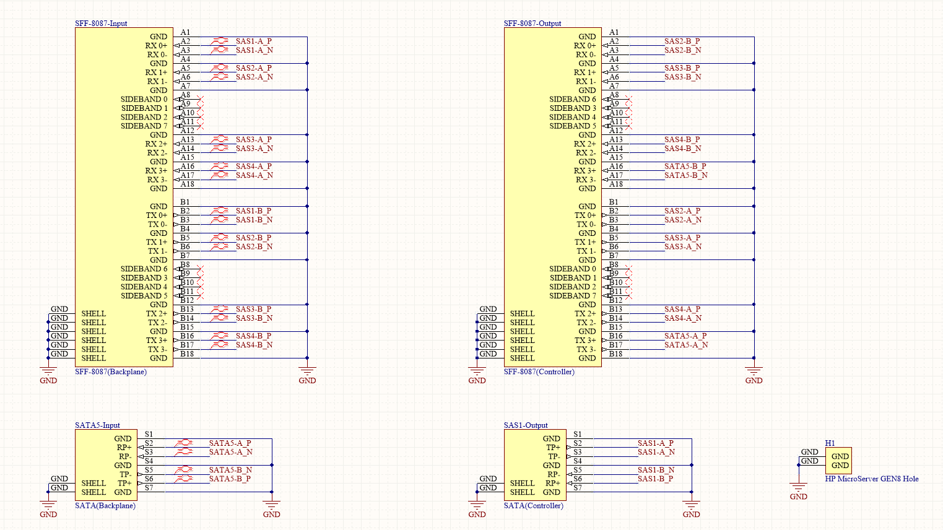Click the SATA5-Input designator label
Screen dimensions: 943x530
click(x=97, y=425)
